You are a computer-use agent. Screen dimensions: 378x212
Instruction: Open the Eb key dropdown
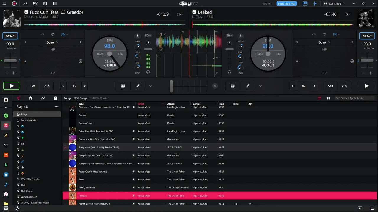coord(180,14)
